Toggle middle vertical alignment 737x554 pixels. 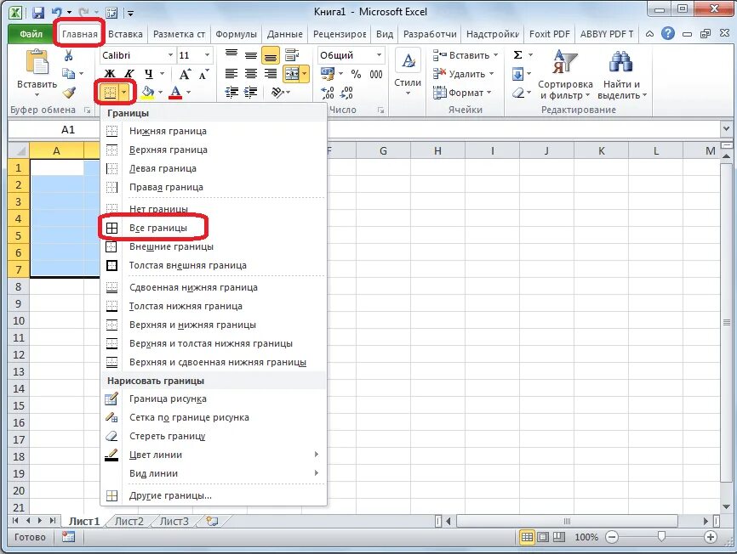click(251, 55)
